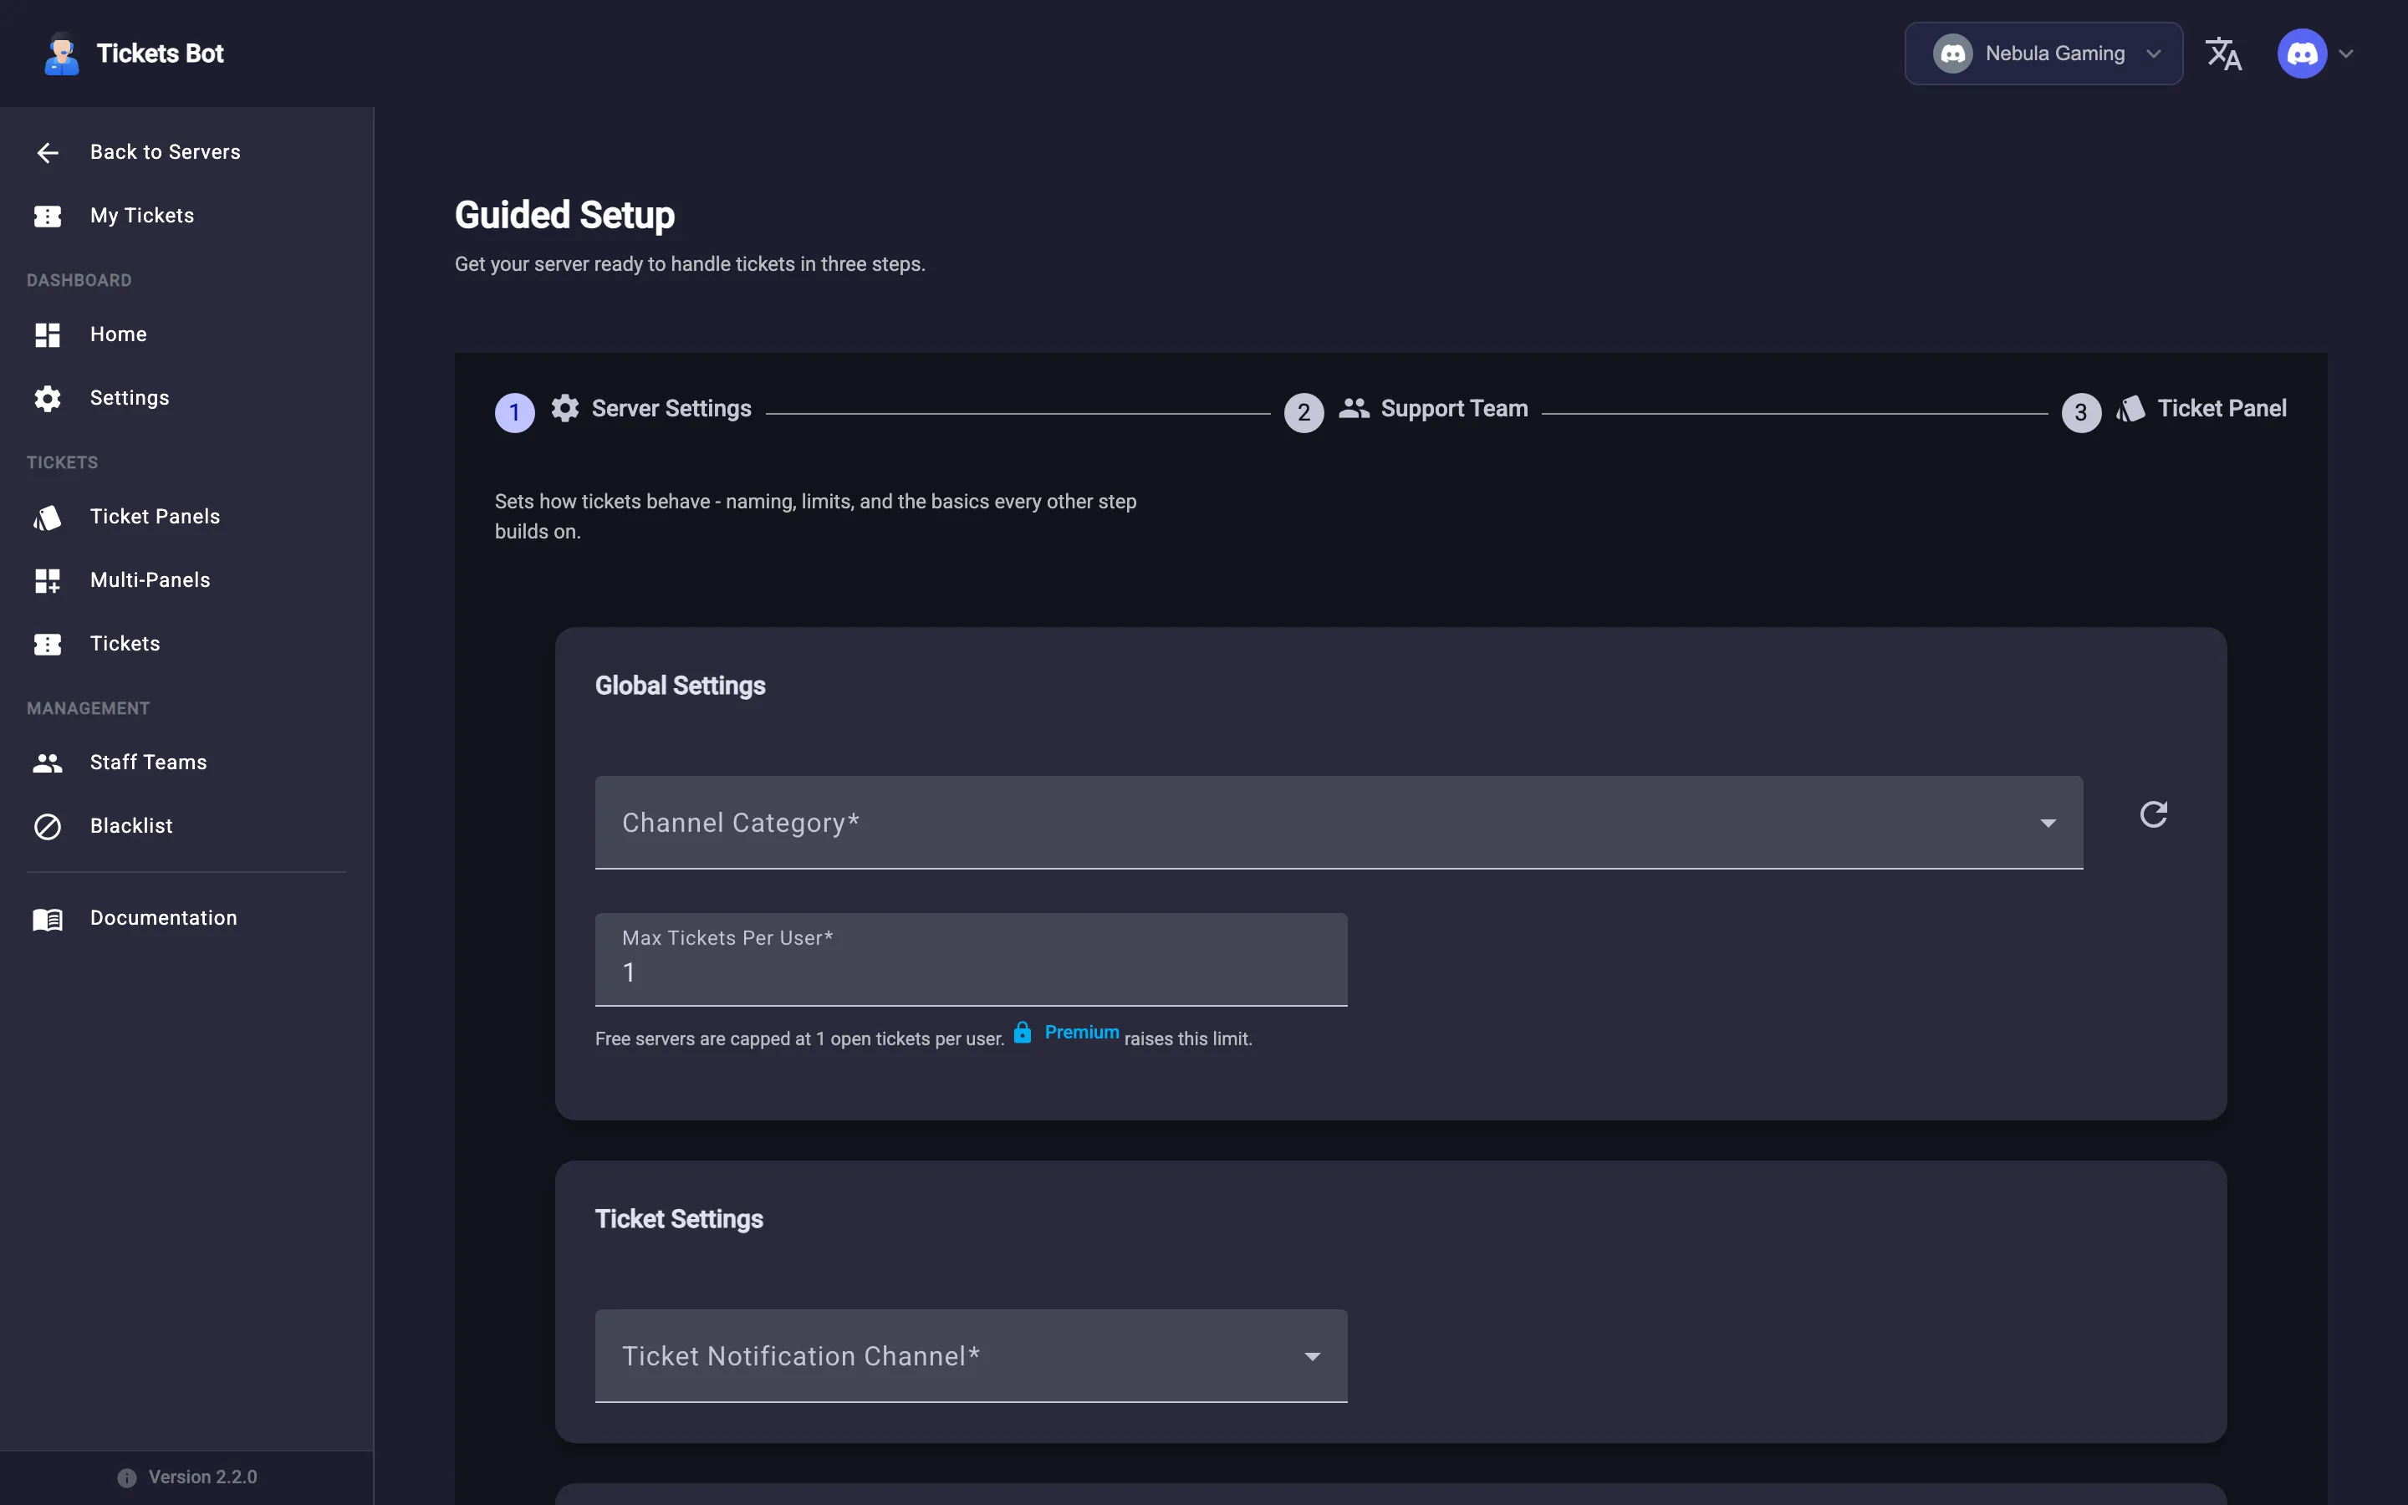
Task: Select step 1 circle in the stepper
Action: tap(514, 412)
